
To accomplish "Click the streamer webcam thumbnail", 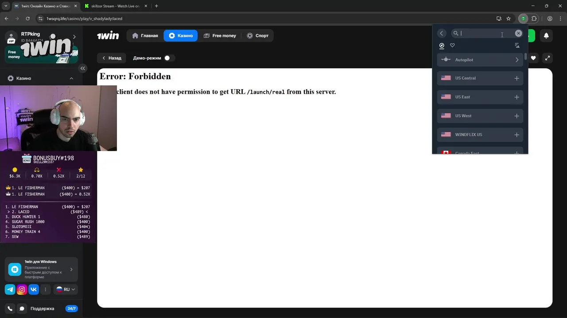I will coord(58,118).
